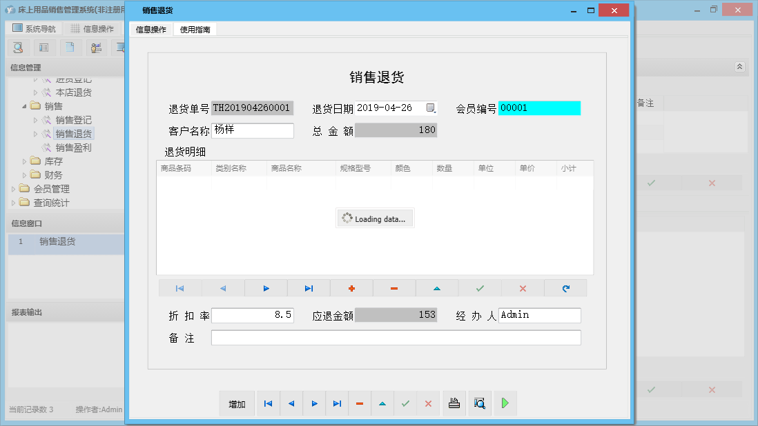Click the 增加 button at the bottom
The height and width of the screenshot is (426, 758).
[x=237, y=403]
